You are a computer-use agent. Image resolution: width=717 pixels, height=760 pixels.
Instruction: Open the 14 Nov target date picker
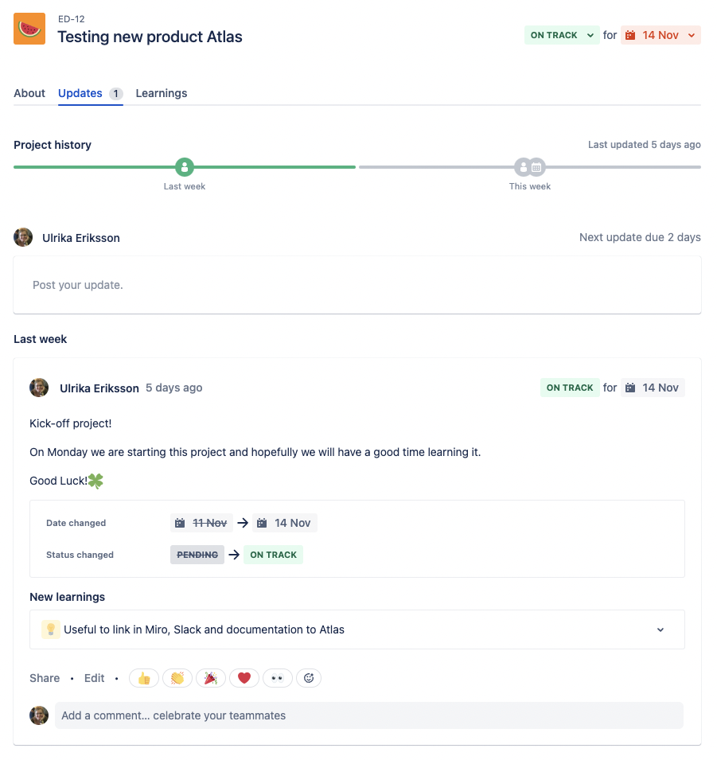(661, 35)
